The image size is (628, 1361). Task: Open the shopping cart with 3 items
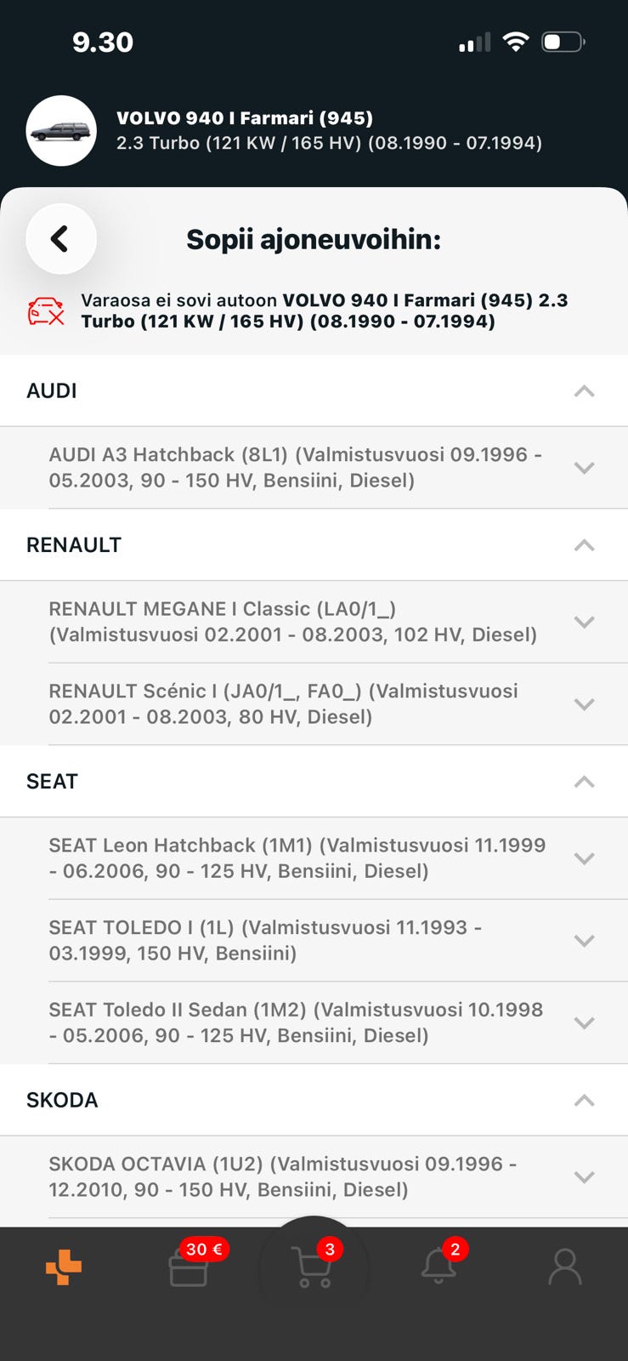tap(312, 1267)
